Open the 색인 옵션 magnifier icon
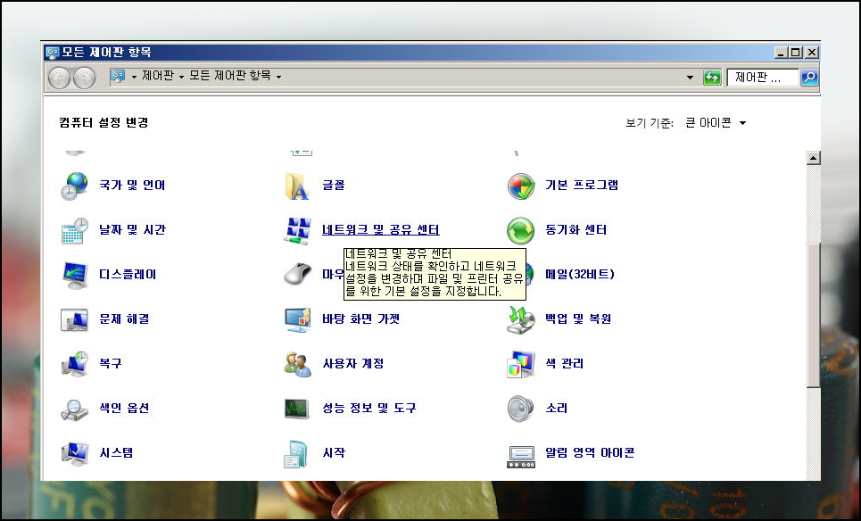861x521 pixels. (x=74, y=409)
